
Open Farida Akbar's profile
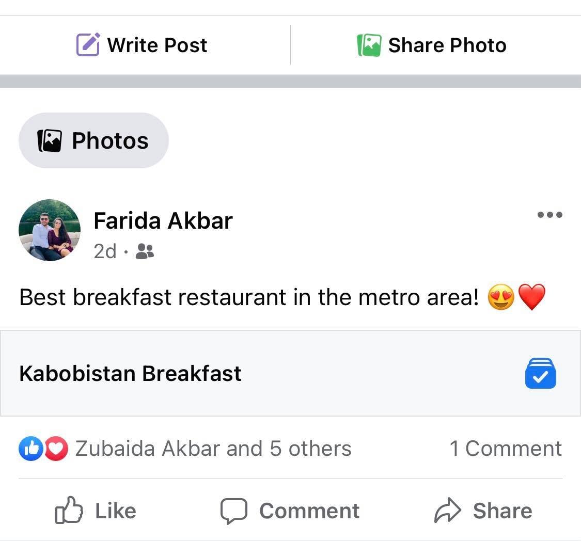click(x=163, y=220)
